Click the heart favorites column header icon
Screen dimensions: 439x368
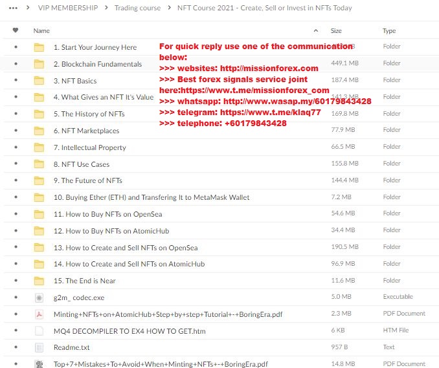(x=16, y=30)
